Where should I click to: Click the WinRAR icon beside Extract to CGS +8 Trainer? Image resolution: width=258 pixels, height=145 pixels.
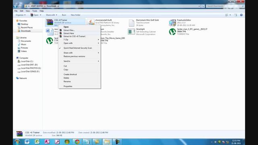tap(60, 36)
